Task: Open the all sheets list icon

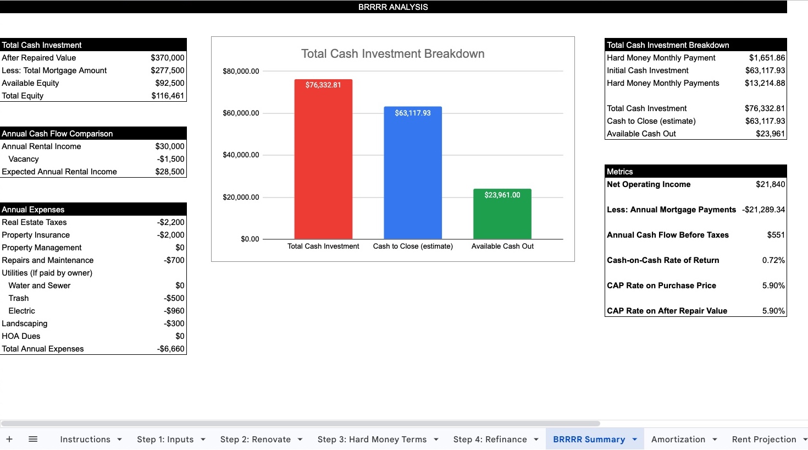Action: (33, 439)
